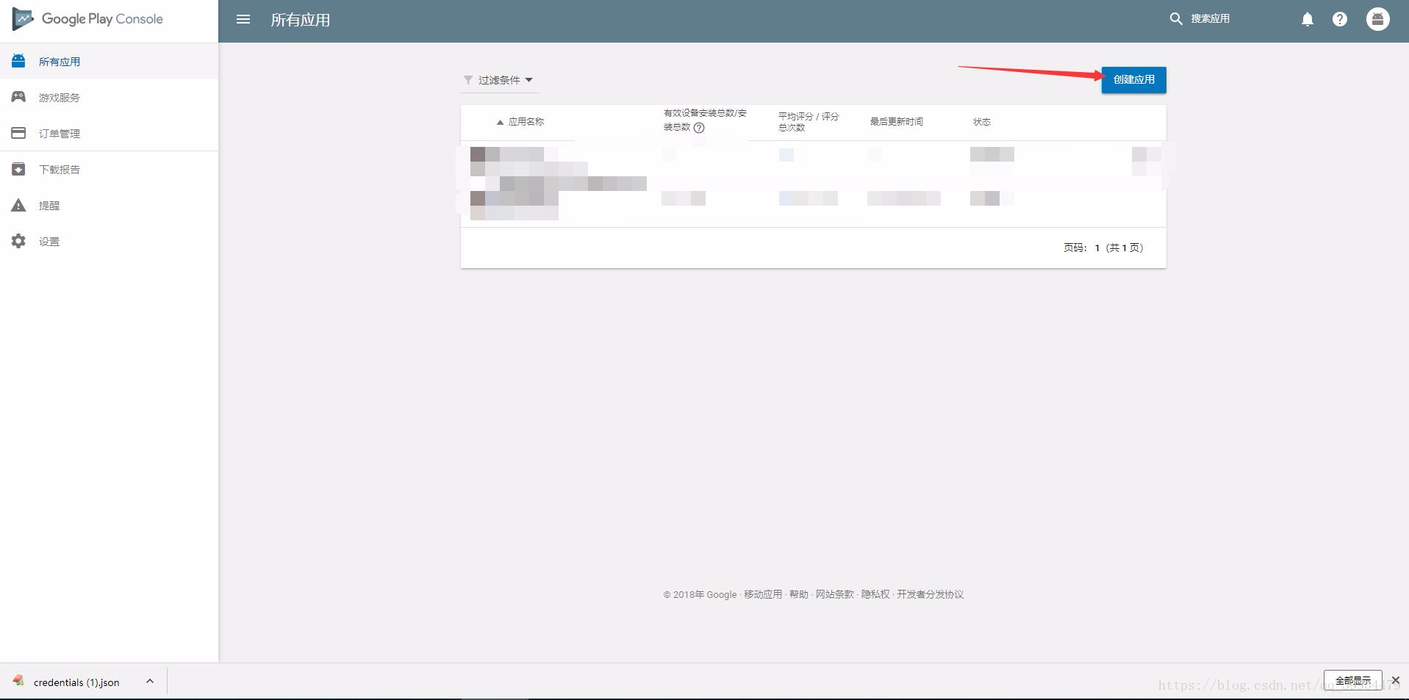Click the funnel filter icon
Viewport: 1409px width, 700px height.
coord(468,80)
